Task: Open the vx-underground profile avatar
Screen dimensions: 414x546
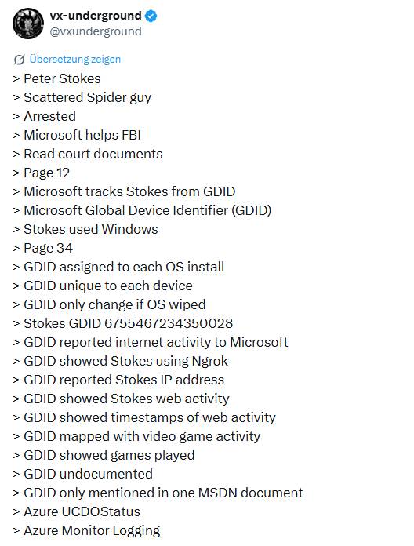Action: coord(28,24)
